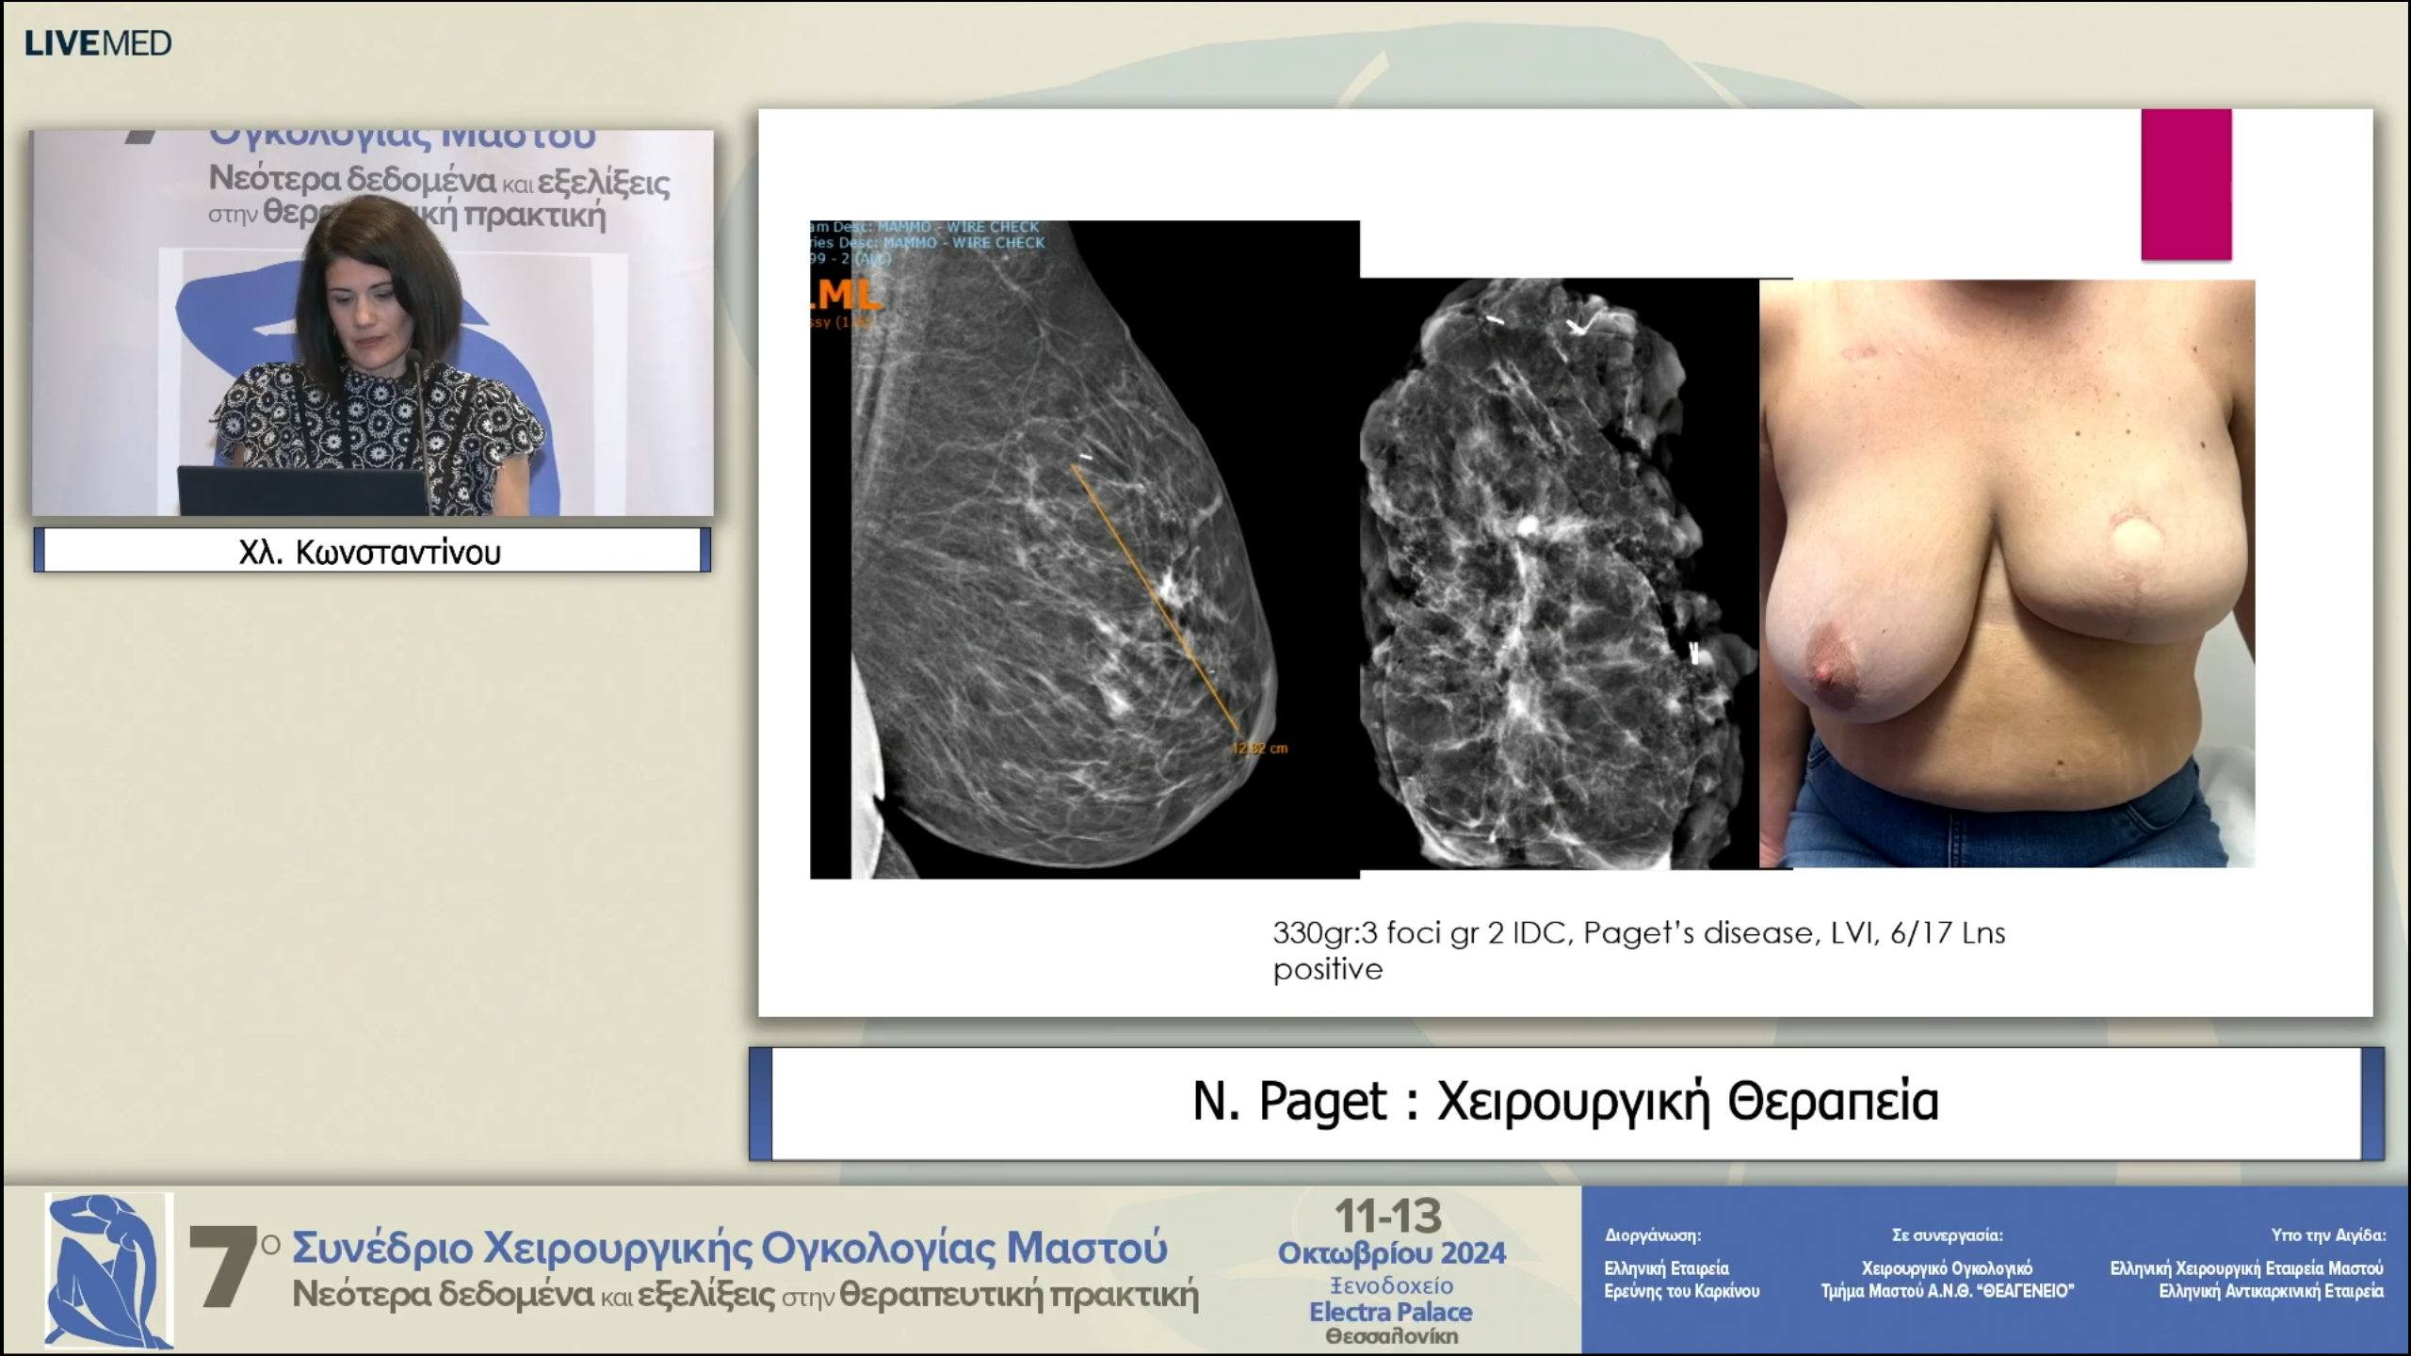Click the speaker video thumbnail
This screenshot has height=1356, width=2411.
[372, 322]
